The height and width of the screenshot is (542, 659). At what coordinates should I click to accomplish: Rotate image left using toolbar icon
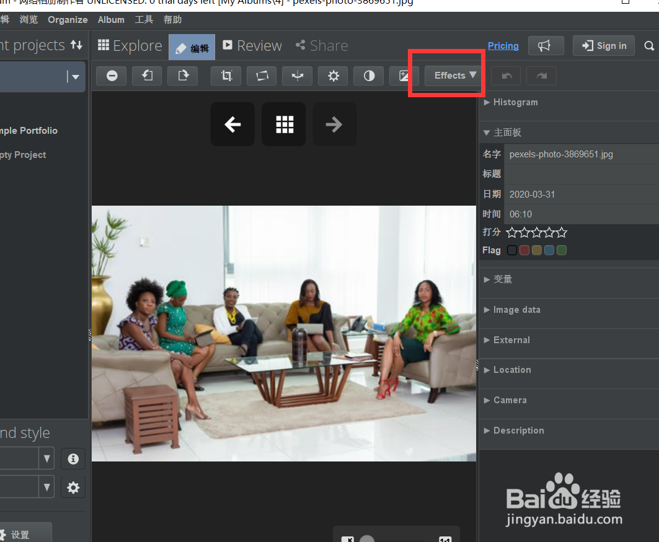[x=147, y=76]
